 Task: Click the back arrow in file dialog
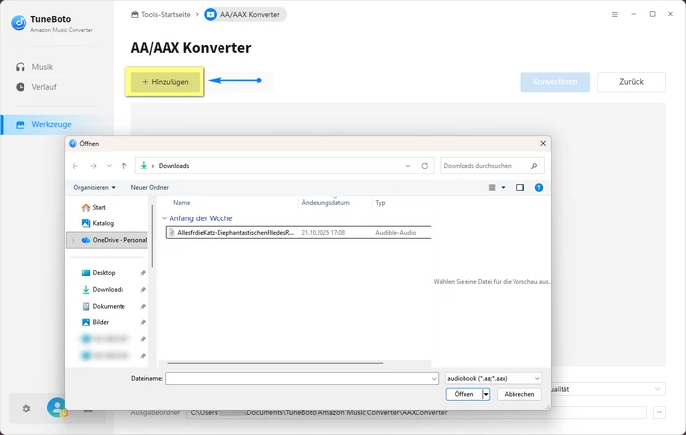tap(76, 166)
